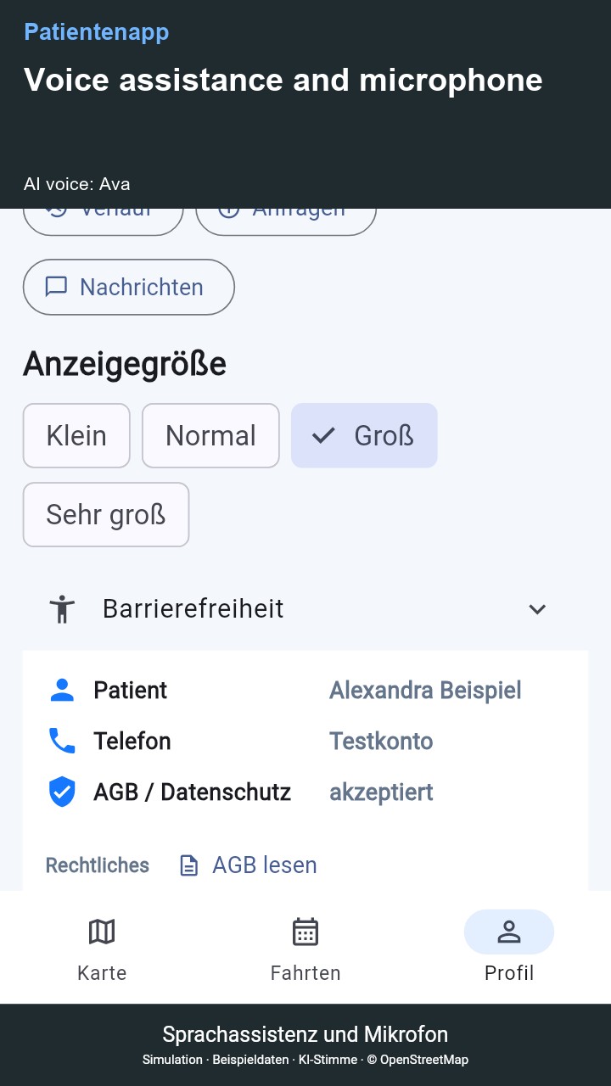Screen dimensions: 611x1086
Task: Select the Sehr groß display size
Action: (106, 515)
